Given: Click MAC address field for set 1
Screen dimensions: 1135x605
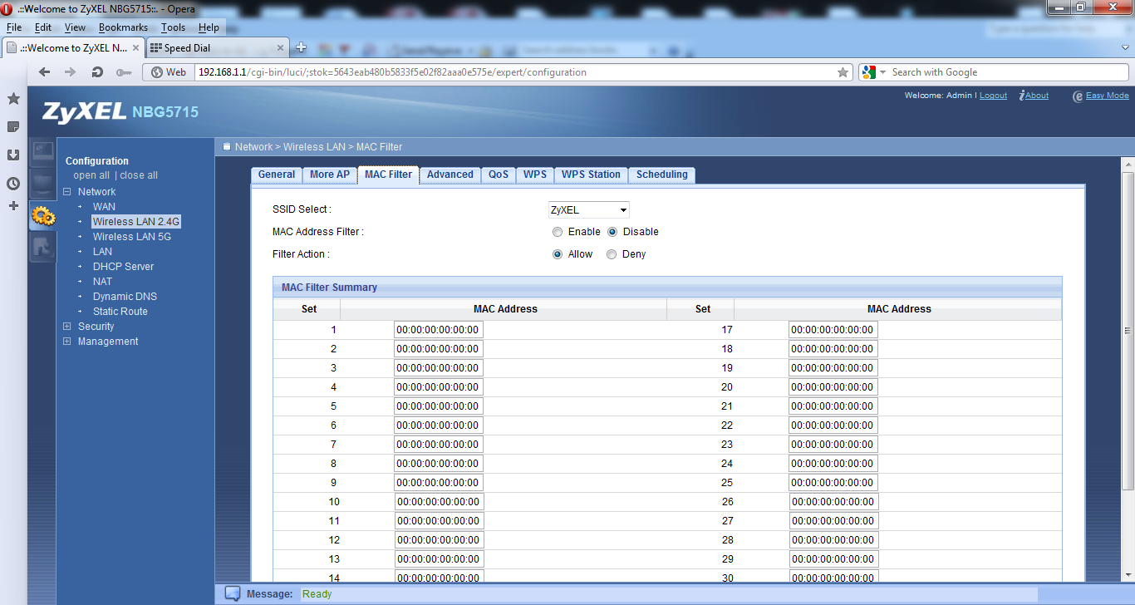Looking at the screenshot, I should (x=439, y=330).
